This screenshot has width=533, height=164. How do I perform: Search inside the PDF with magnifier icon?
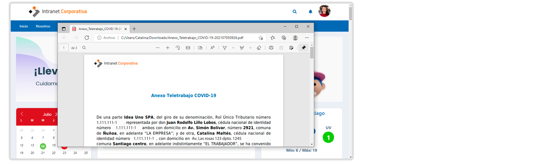[x=84, y=48]
